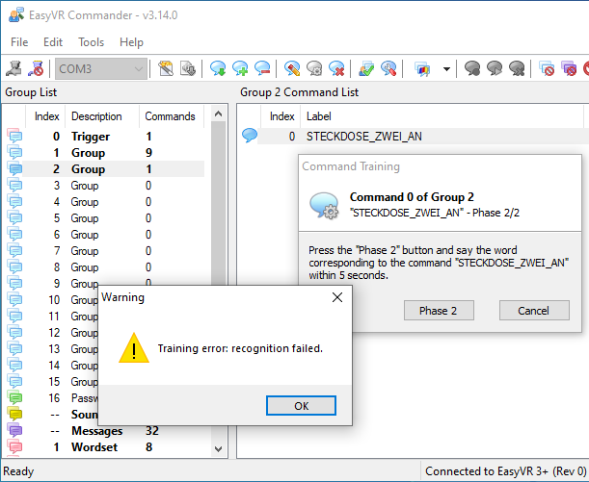
Task: Open the File menu
Action: click(x=19, y=42)
